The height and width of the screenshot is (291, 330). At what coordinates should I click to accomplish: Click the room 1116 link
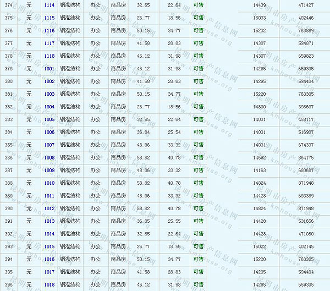coord(50,30)
